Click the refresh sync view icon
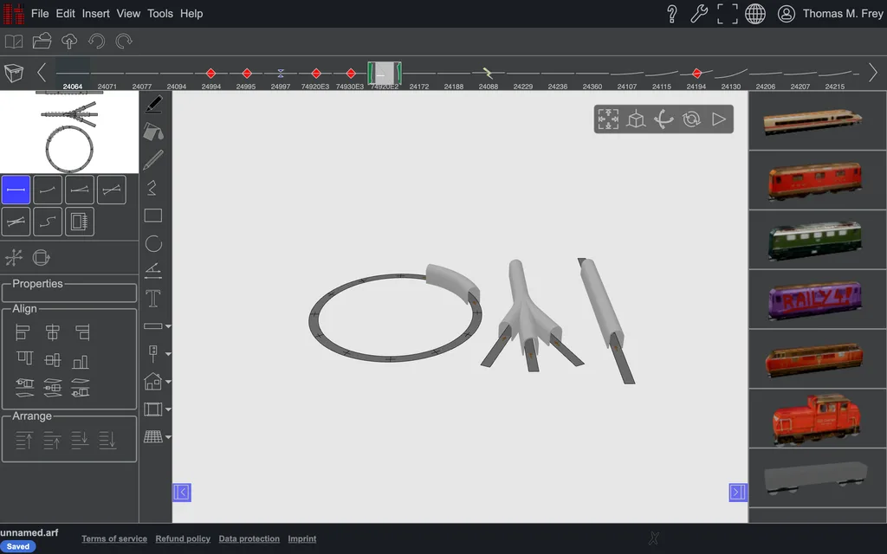Image resolution: width=887 pixels, height=554 pixels. pos(691,119)
